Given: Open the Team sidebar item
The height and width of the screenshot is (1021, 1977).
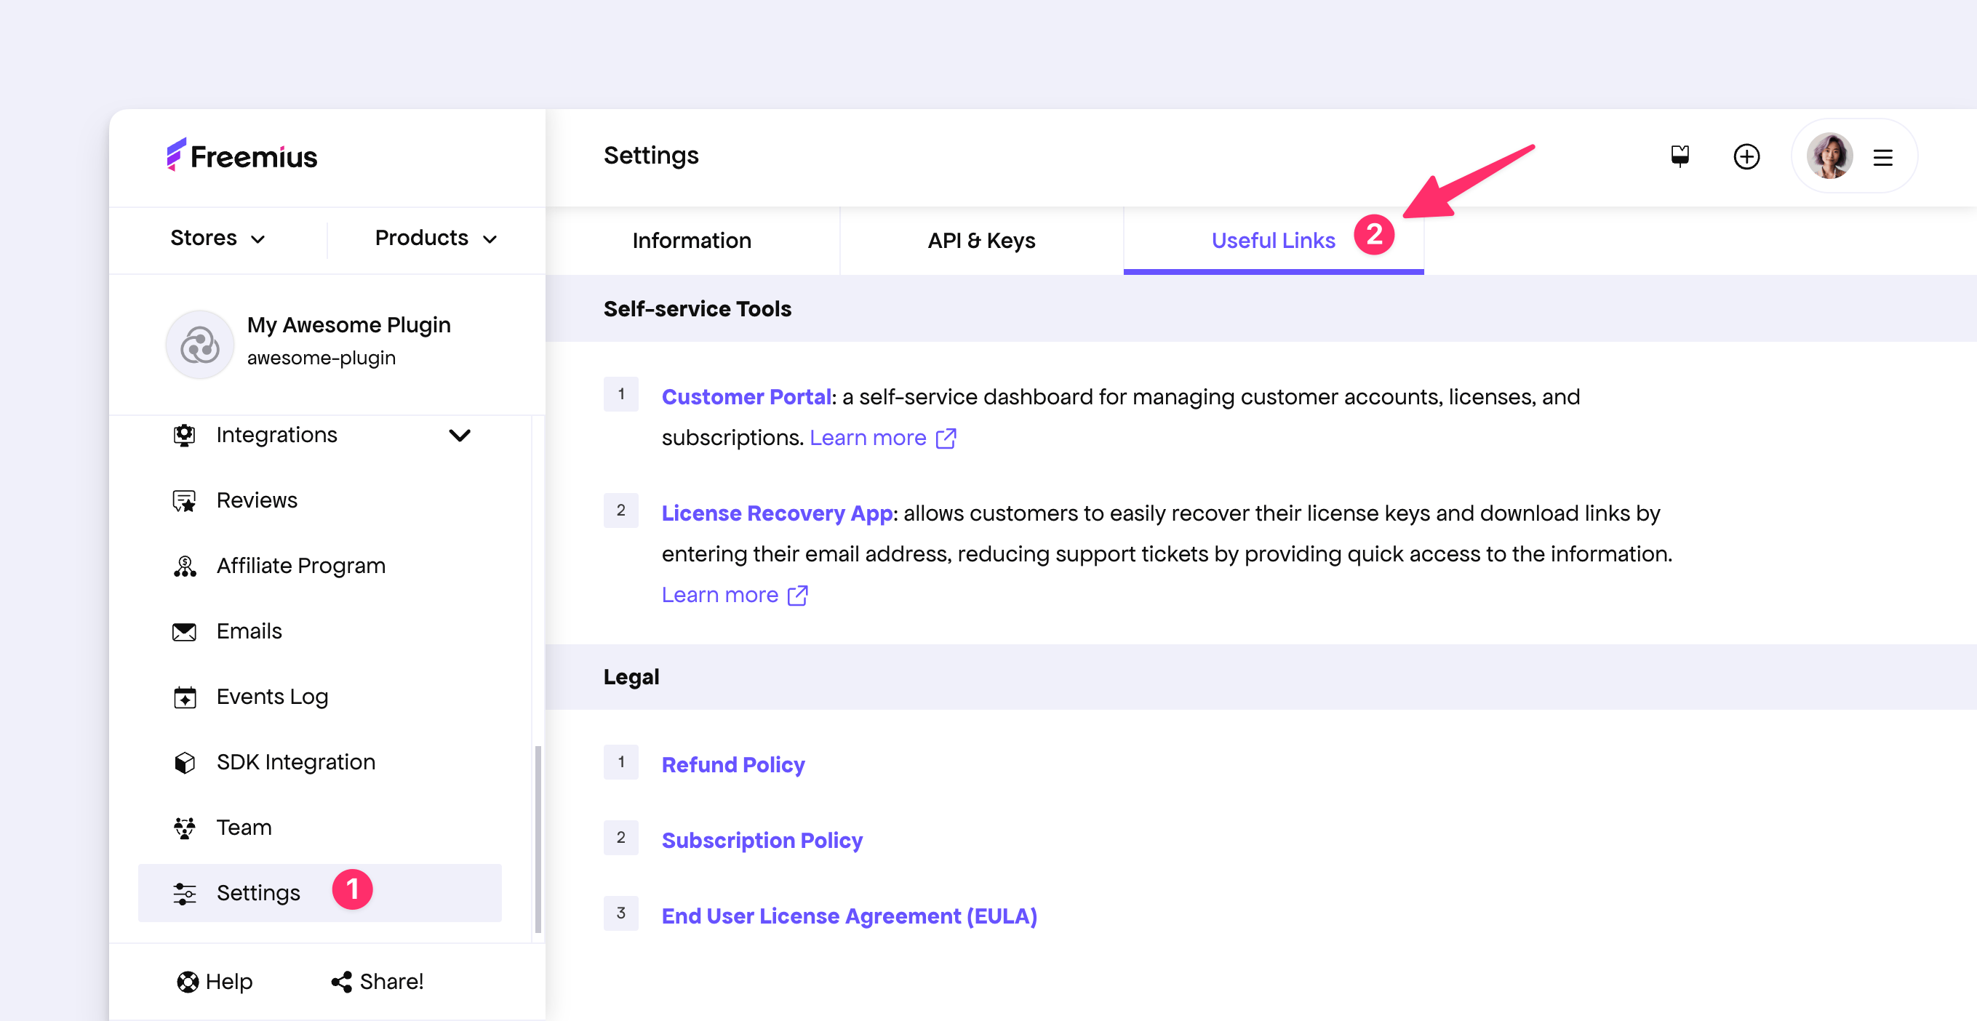Looking at the screenshot, I should coord(243,828).
